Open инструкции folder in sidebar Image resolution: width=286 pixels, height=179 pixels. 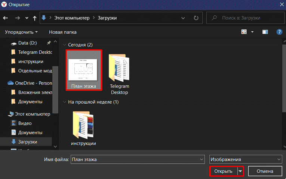[27, 62]
